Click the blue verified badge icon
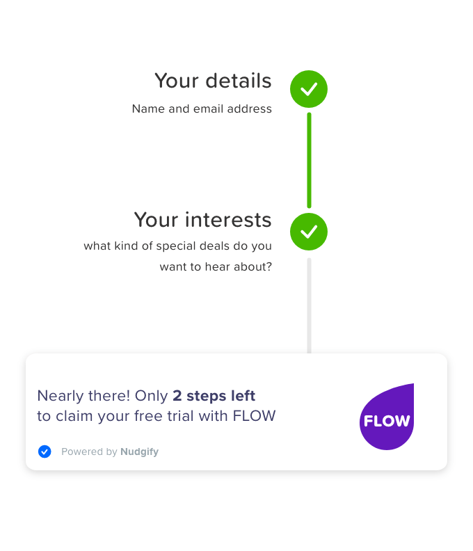 [45, 452]
